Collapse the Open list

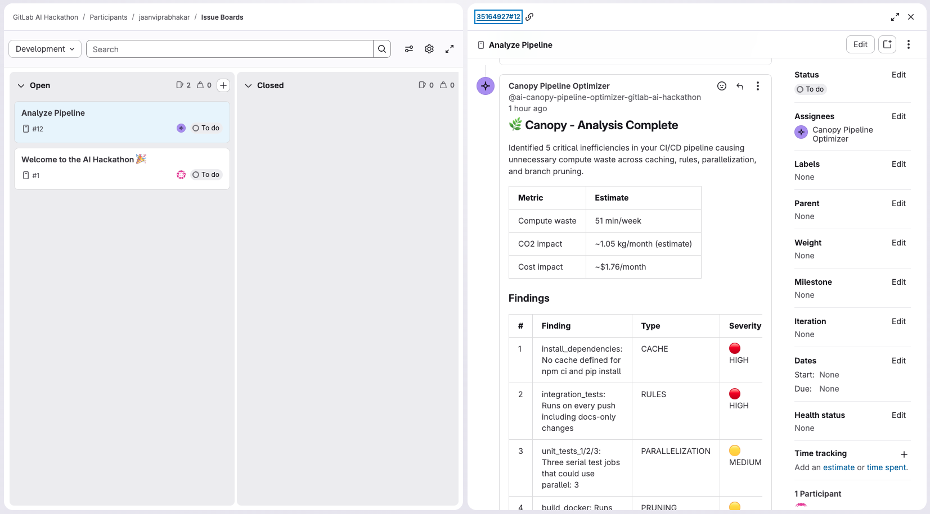coord(21,85)
